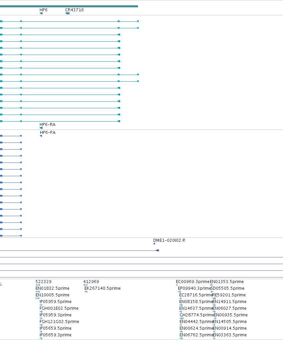
Task: Select the EN01353.5prime EST label
Action: click(227, 282)
